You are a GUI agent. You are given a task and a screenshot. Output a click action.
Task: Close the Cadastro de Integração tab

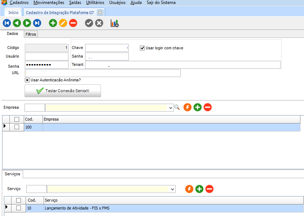(100, 13)
